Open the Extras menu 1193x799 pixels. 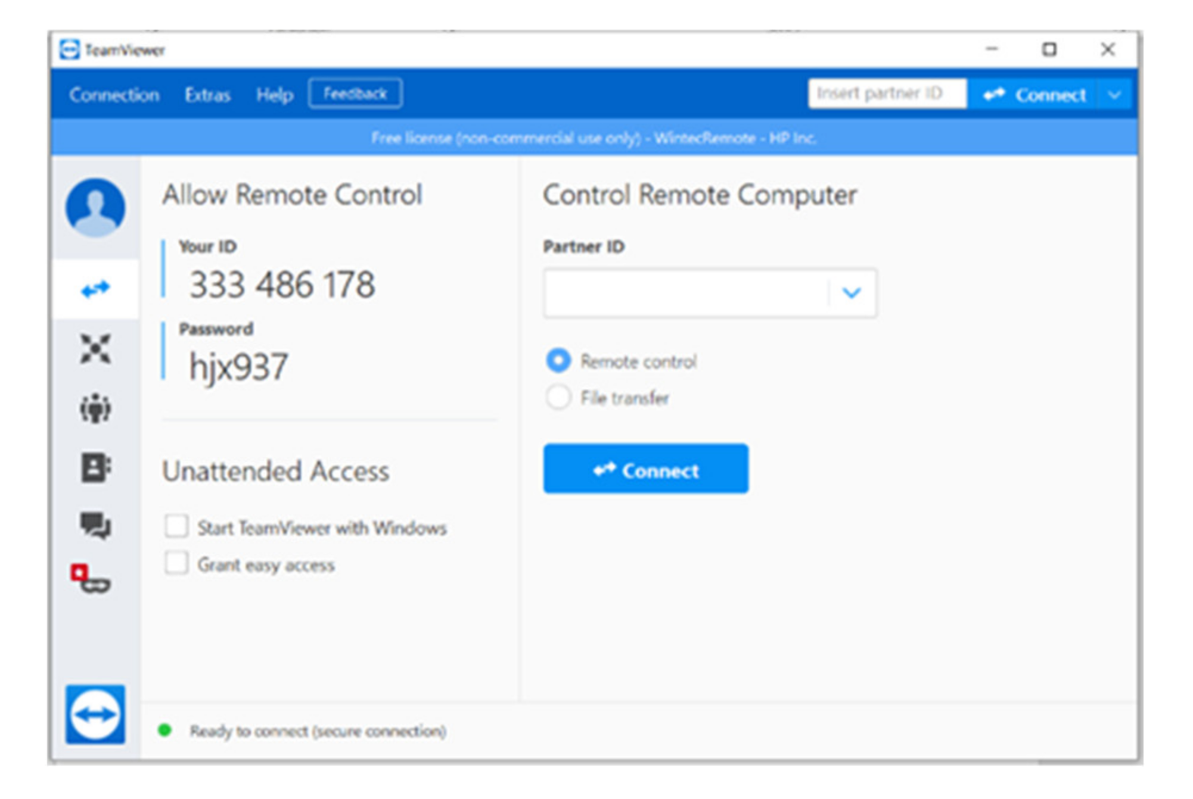(207, 95)
